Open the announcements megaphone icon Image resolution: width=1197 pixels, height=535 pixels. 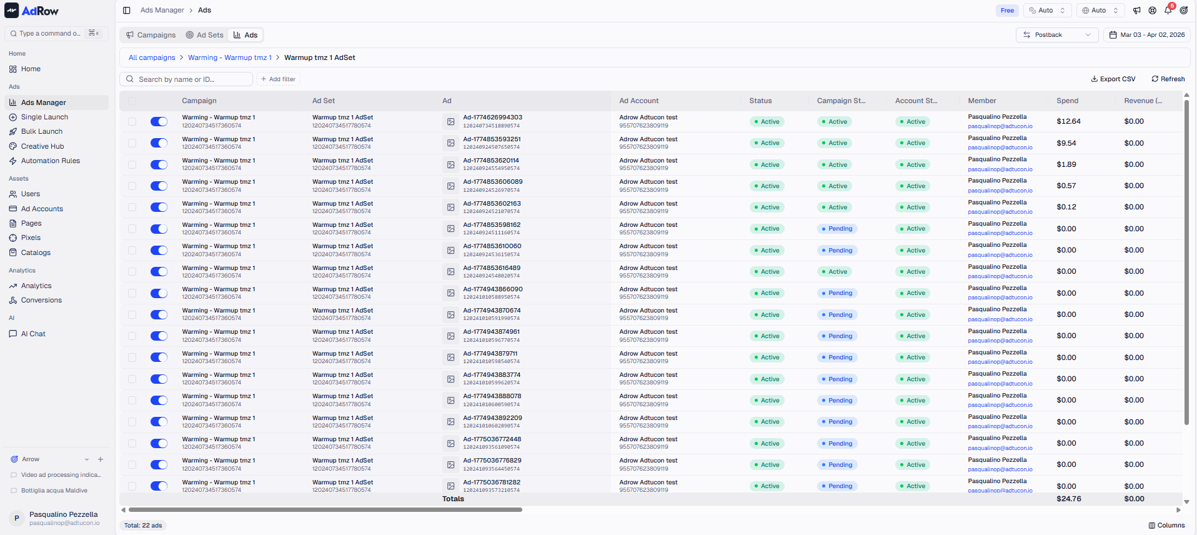[1137, 10]
